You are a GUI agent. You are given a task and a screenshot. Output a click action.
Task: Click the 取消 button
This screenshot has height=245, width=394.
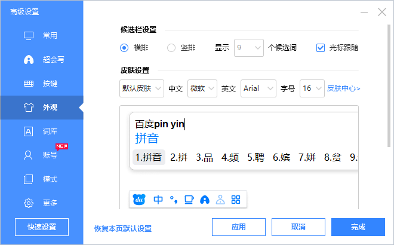pyautogui.click(x=298, y=227)
